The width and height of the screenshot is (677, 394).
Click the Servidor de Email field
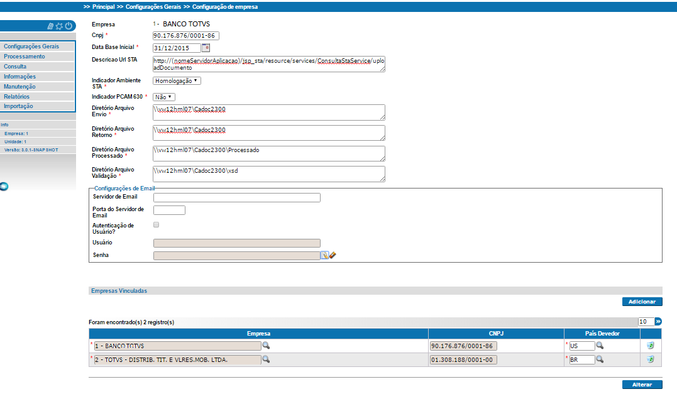pos(237,198)
